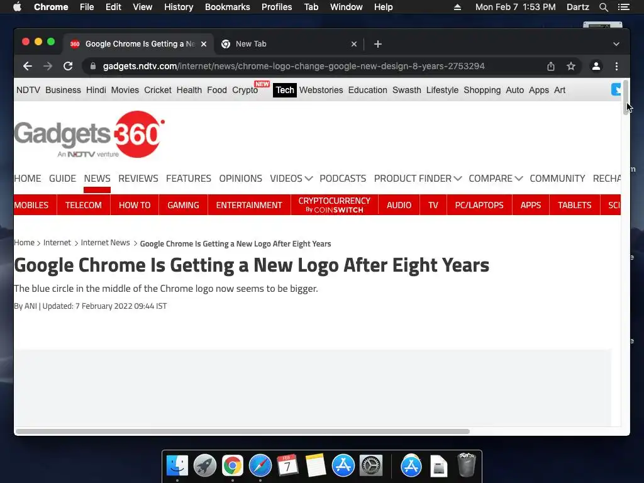The height and width of the screenshot is (483, 644).
Task: Select the MOBILES category
Action: (x=31, y=205)
